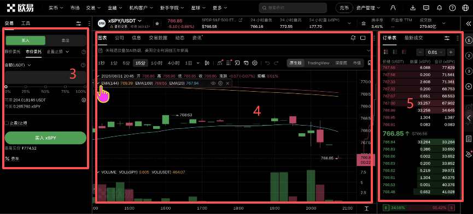Add a layout with plus circle icon

469,86
